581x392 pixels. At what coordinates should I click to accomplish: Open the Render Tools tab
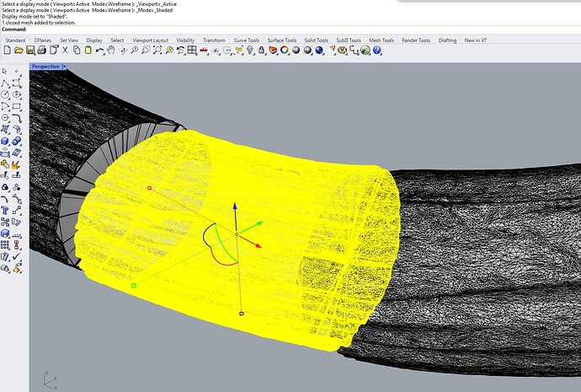416,40
